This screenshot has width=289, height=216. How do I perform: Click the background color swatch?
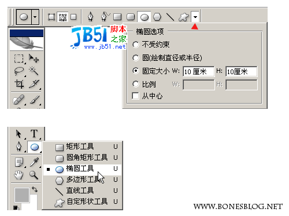pyautogui.click(x=34, y=202)
